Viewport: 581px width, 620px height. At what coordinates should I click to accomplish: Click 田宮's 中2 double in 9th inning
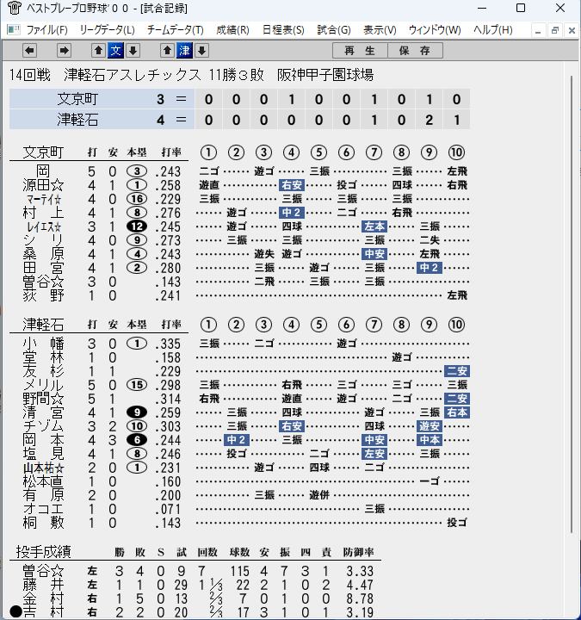(430, 268)
